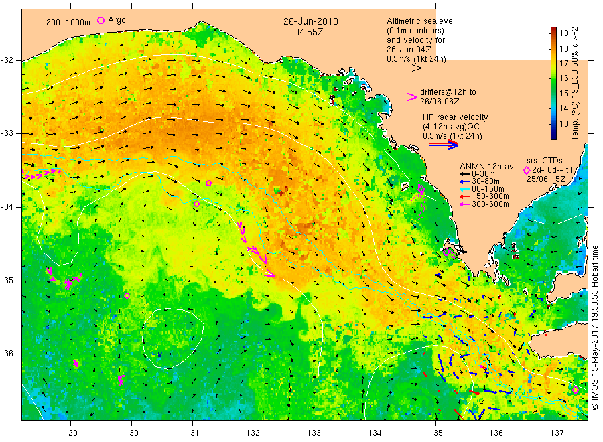This screenshot has height=442, width=603.
Task: Click the seal CTD diamond near 134.8E, 33.7S
Action: point(421,188)
